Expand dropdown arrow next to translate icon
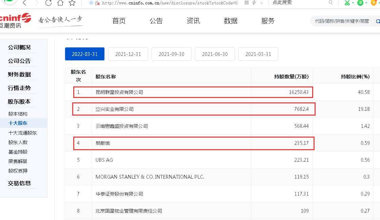 [366, 3]
